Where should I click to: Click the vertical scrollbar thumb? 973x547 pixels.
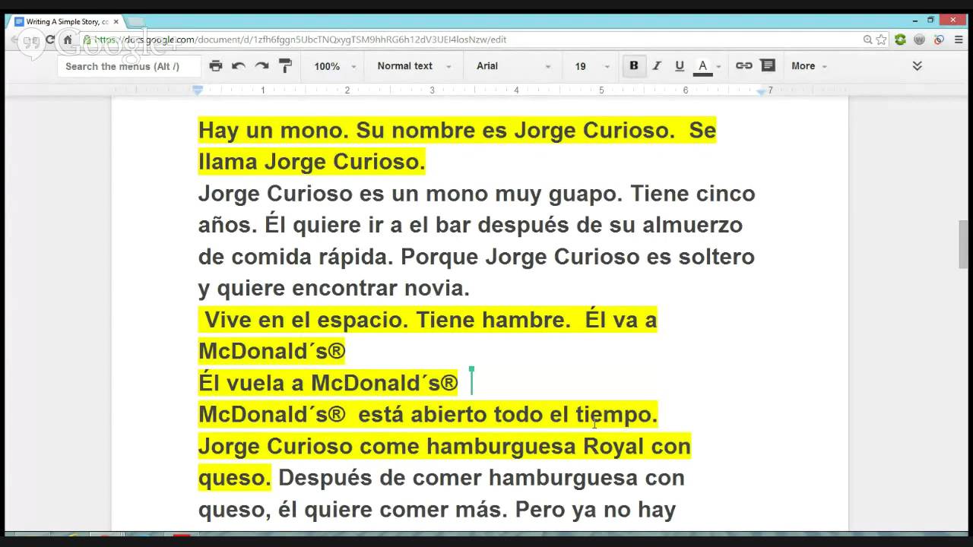click(x=964, y=244)
